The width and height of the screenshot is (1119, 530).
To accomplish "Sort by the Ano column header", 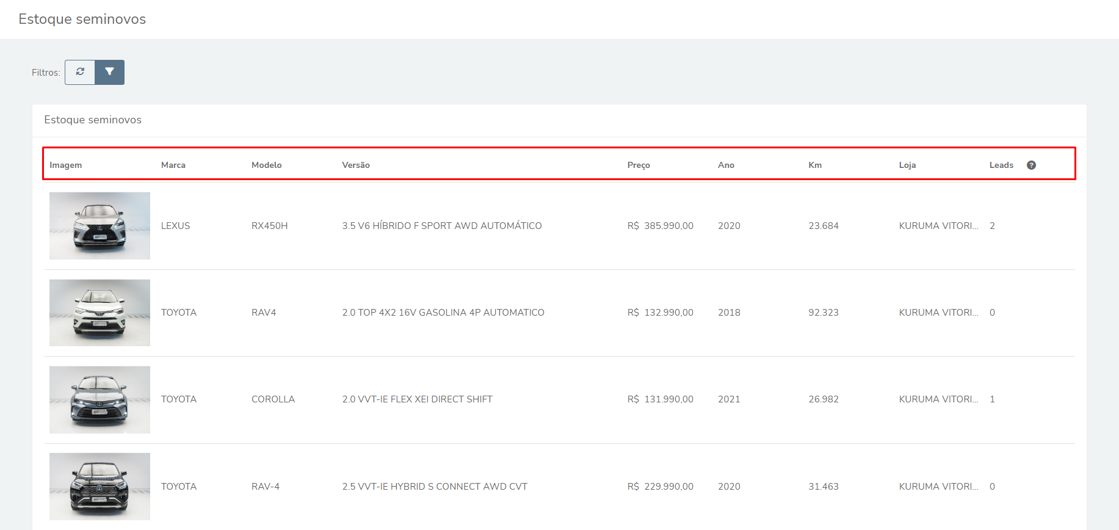I will pyautogui.click(x=726, y=165).
